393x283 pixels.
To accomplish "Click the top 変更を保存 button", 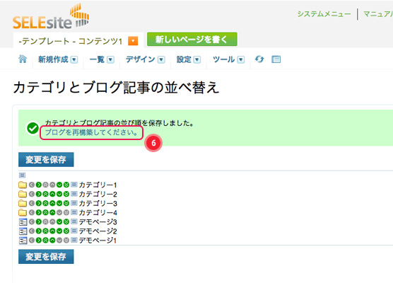I will [46, 160].
